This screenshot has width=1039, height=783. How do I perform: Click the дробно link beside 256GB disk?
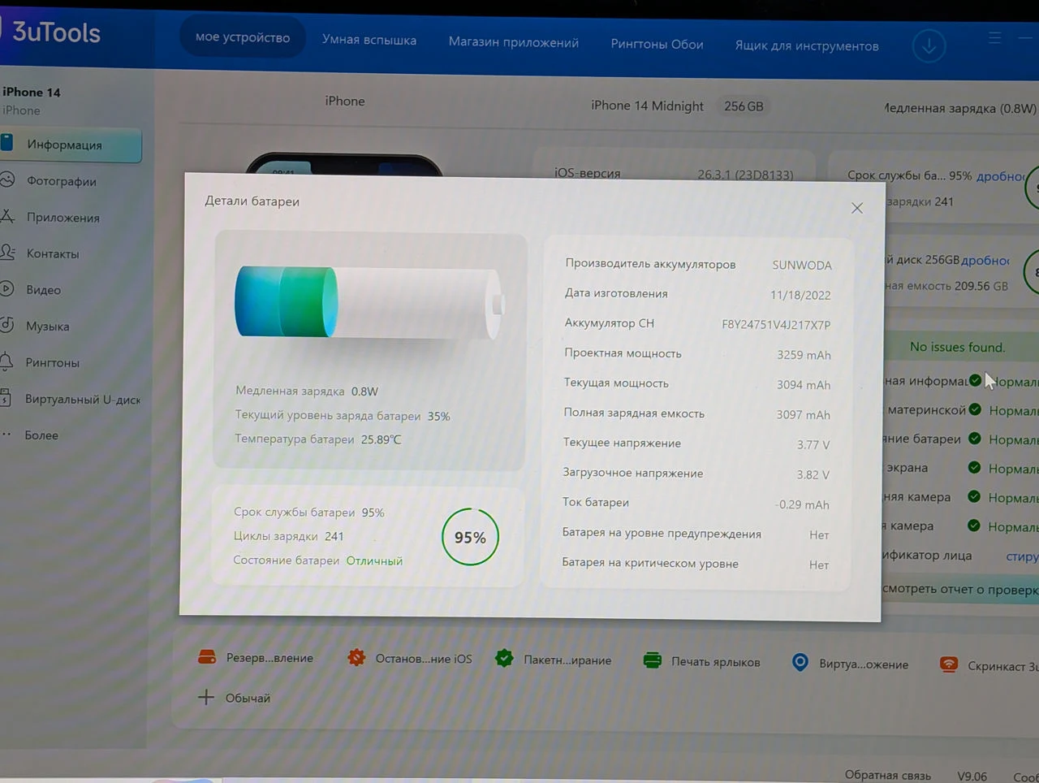tap(985, 261)
